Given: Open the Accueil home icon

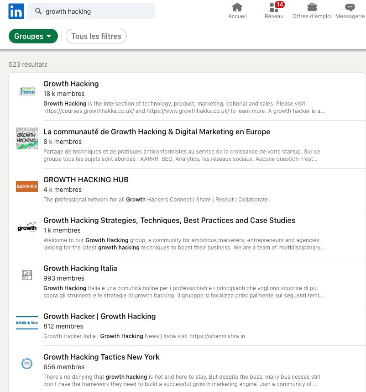Looking at the screenshot, I should (x=237, y=7).
